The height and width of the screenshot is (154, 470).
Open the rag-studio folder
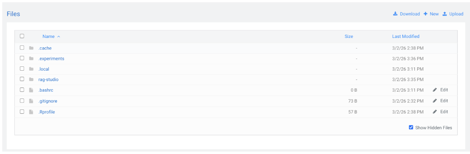point(48,80)
